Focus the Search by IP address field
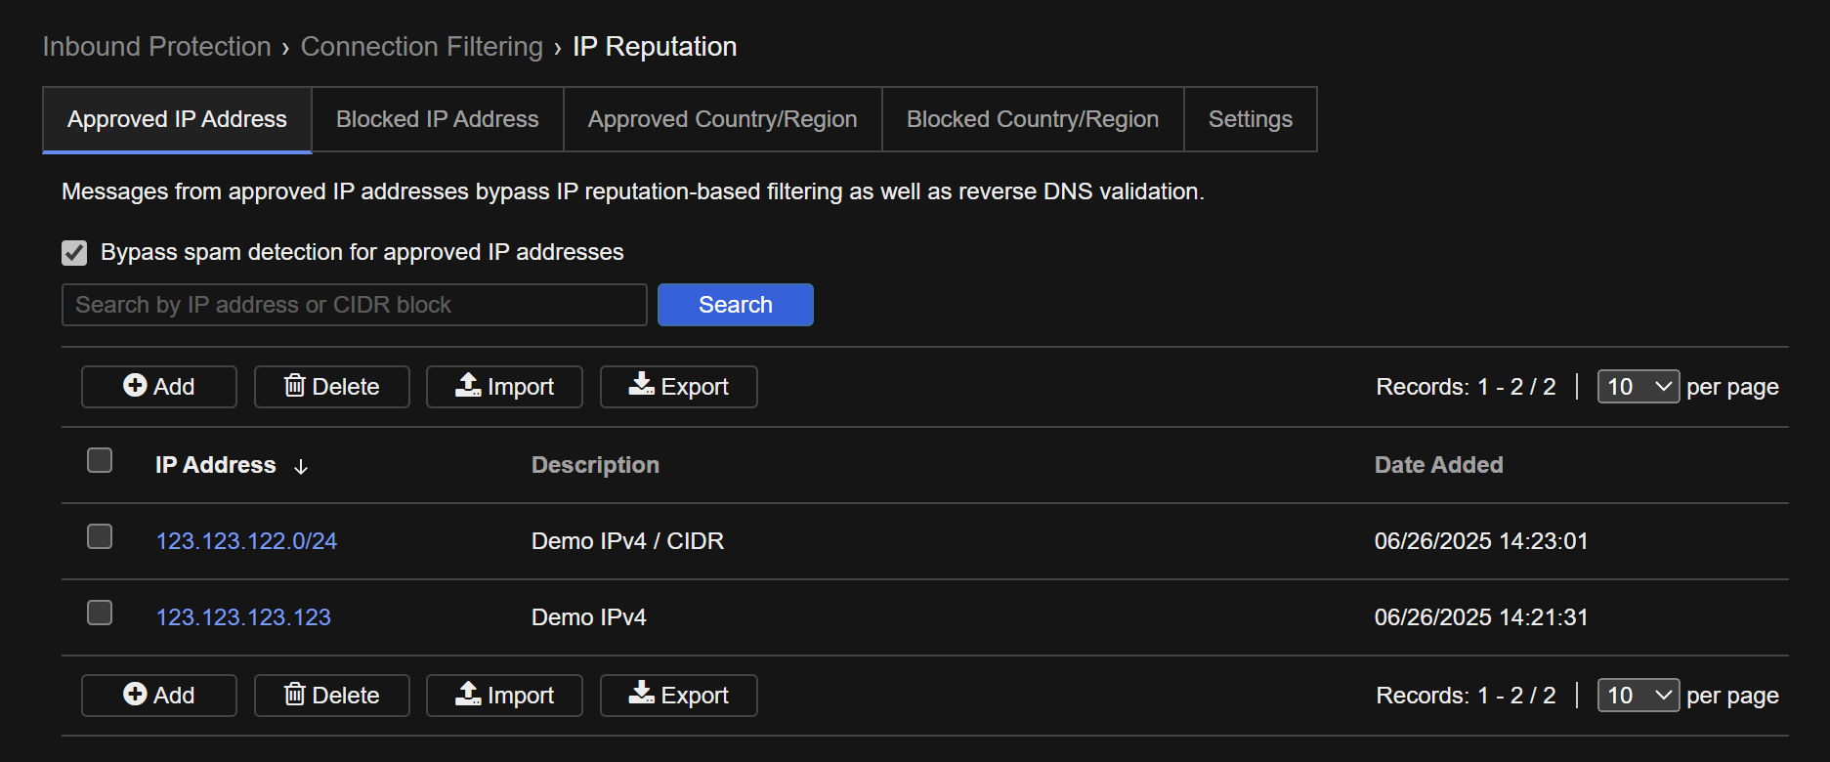This screenshot has height=762, width=1830. coord(354,305)
